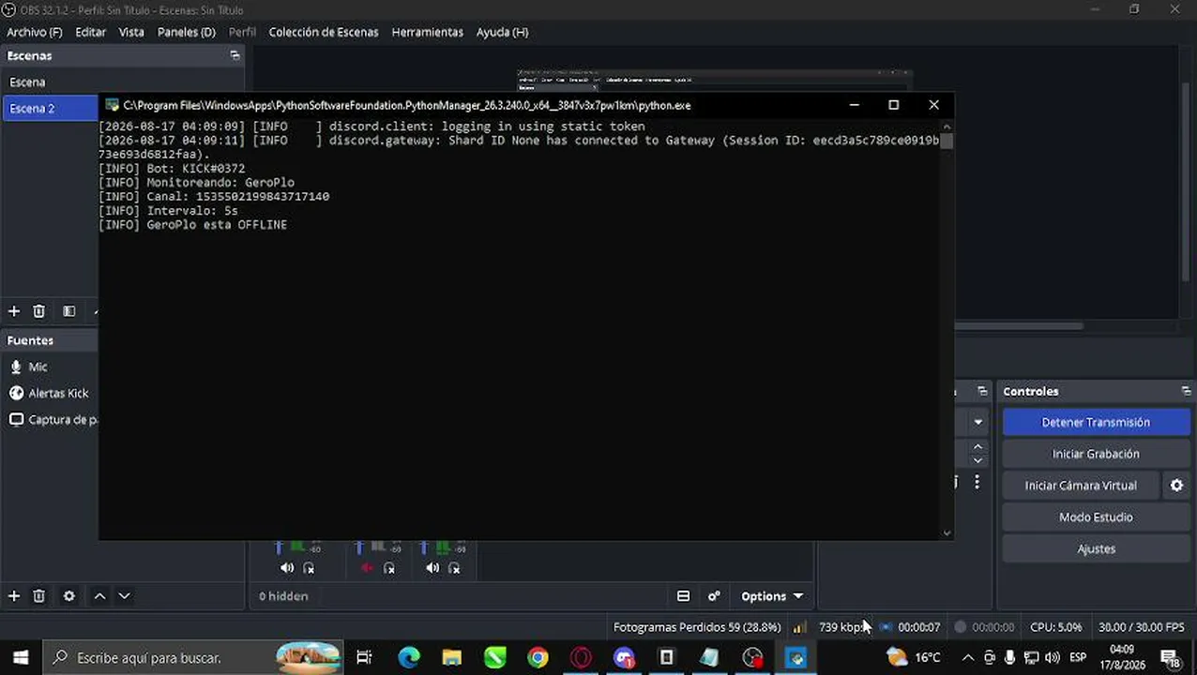Open File Explorer from the taskbar
The image size is (1197, 675).
(x=452, y=658)
